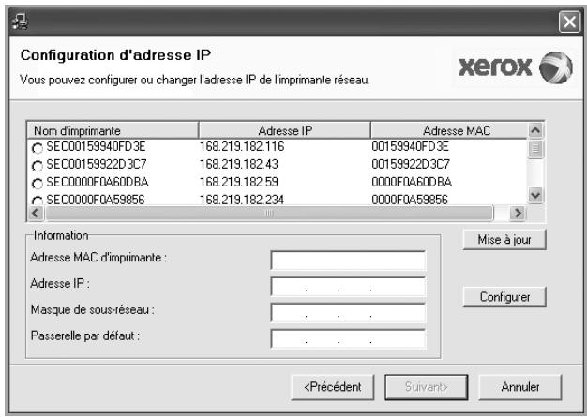Click MAC address 0000F0A59856 cell

coord(410,200)
